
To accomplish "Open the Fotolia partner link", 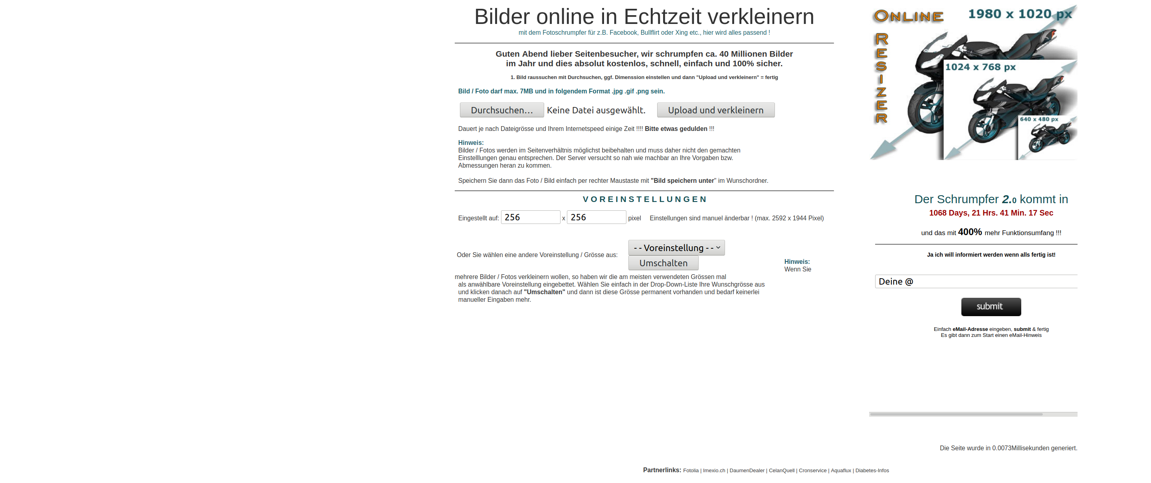I will [x=690, y=471].
